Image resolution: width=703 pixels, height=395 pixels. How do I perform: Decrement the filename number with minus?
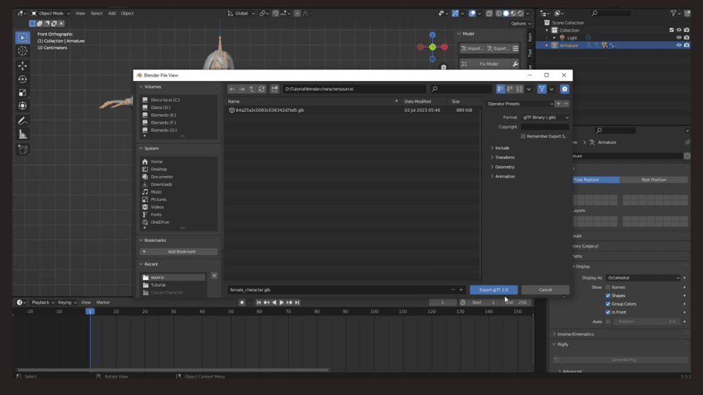click(x=453, y=289)
